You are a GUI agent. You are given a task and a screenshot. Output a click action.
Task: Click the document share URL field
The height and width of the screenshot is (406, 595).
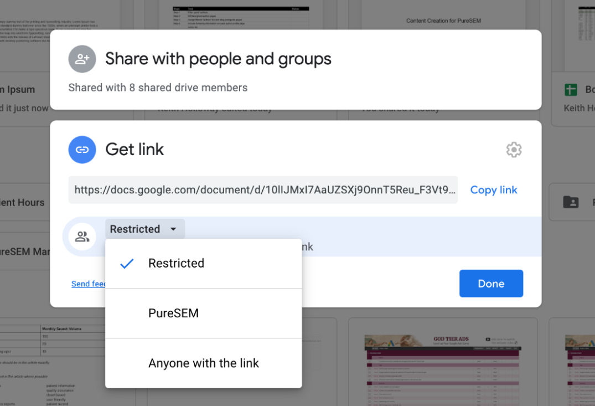click(263, 189)
